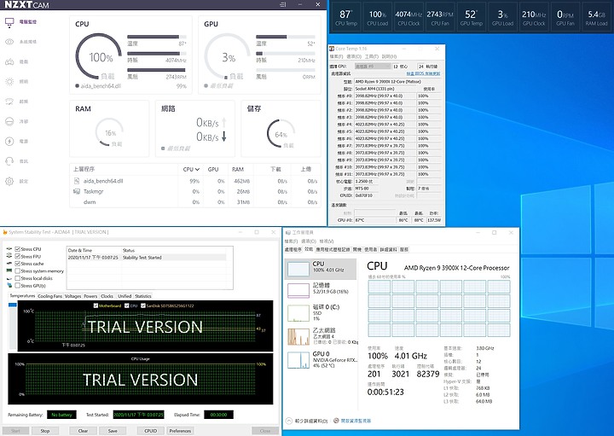The width and height of the screenshot is (614, 436).
Task: Open the power lightning icon in CAM sidebar
Action: [x=9, y=141]
